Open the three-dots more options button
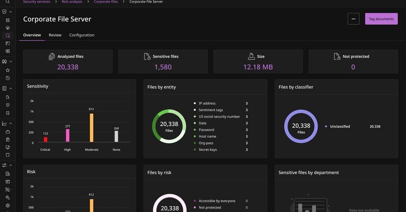 pos(353,19)
